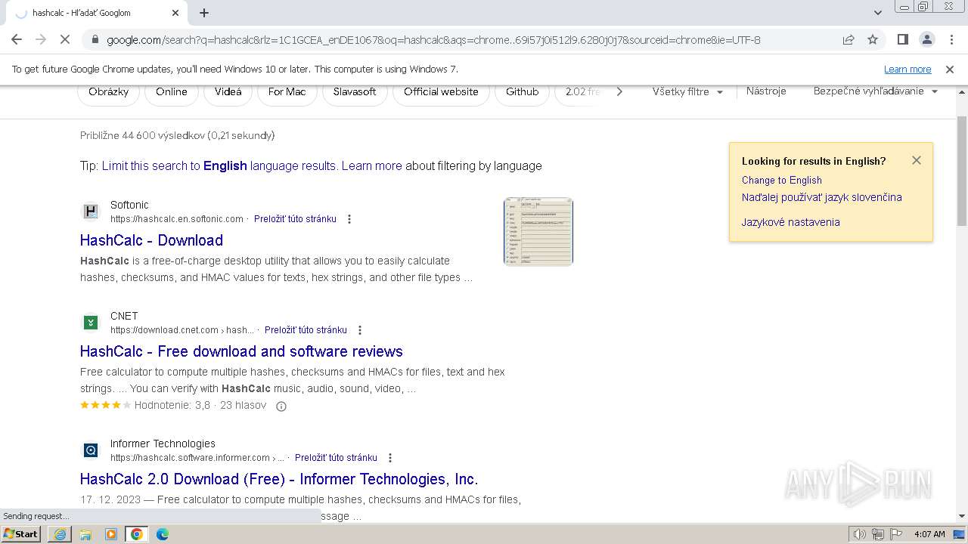Open Chrome three-dot menu

click(x=950, y=40)
